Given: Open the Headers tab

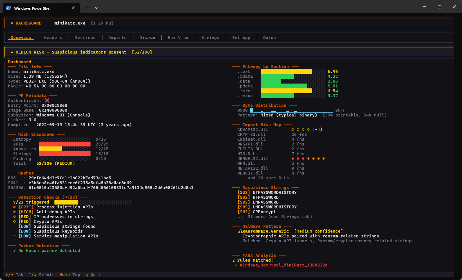Looking at the screenshot, I should pyautogui.click(x=53, y=38).
